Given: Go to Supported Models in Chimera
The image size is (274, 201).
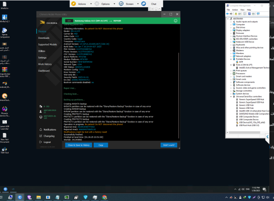Looking at the screenshot, I should 47,45.
